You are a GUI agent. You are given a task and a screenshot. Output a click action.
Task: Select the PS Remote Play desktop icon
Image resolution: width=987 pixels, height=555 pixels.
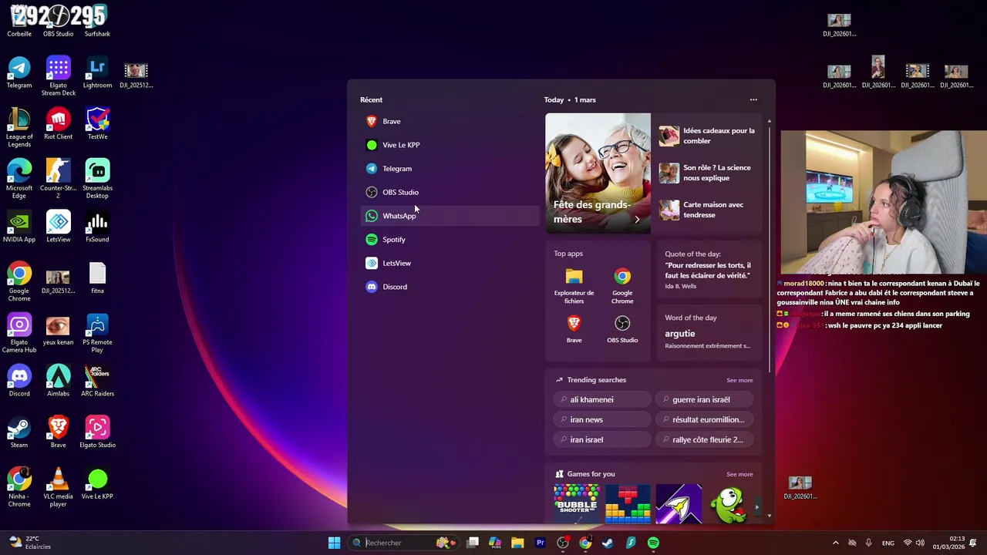(x=97, y=333)
